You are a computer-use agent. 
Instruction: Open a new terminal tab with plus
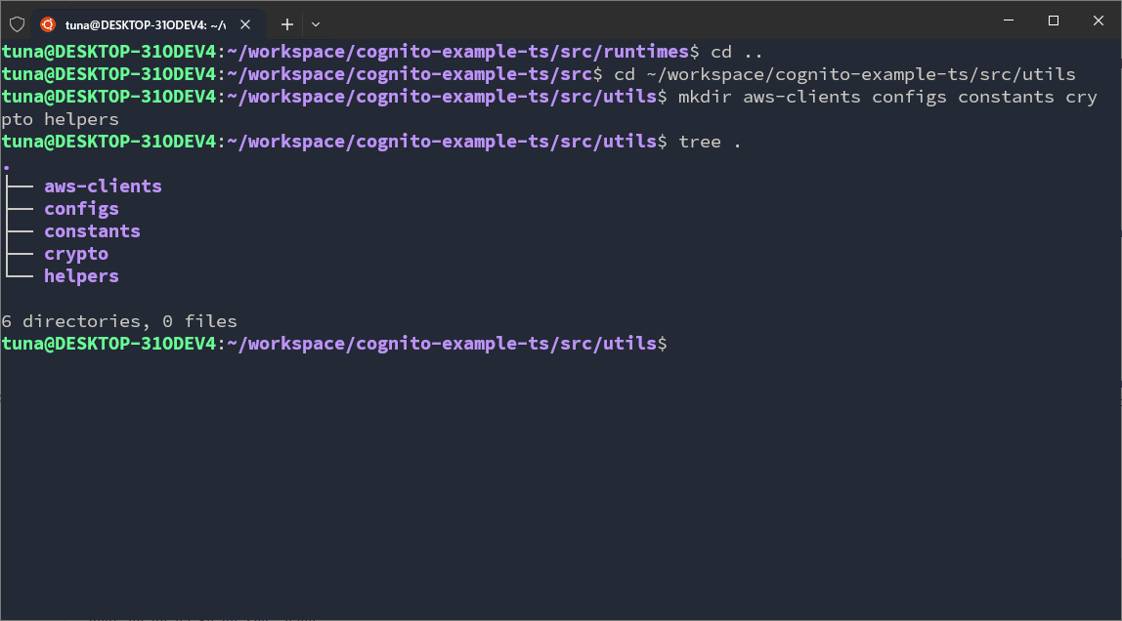(287, 23)
